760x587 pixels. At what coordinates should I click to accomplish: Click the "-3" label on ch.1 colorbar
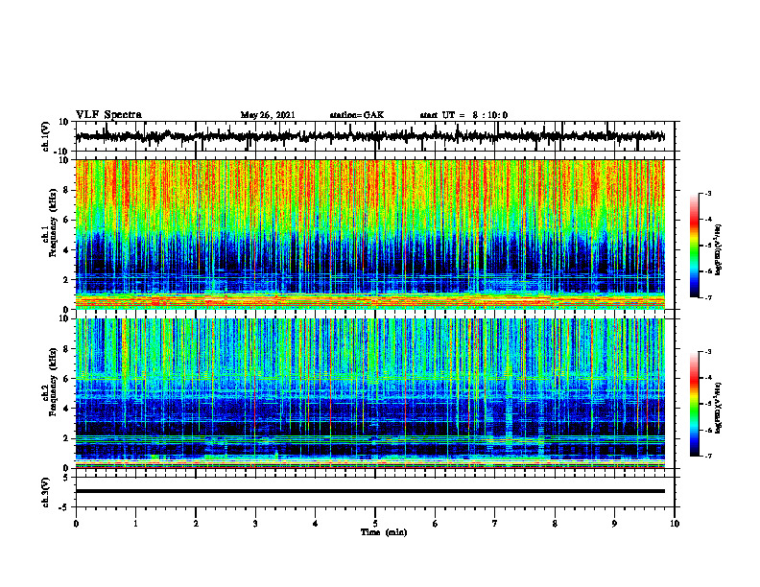(x=707, y=193)
